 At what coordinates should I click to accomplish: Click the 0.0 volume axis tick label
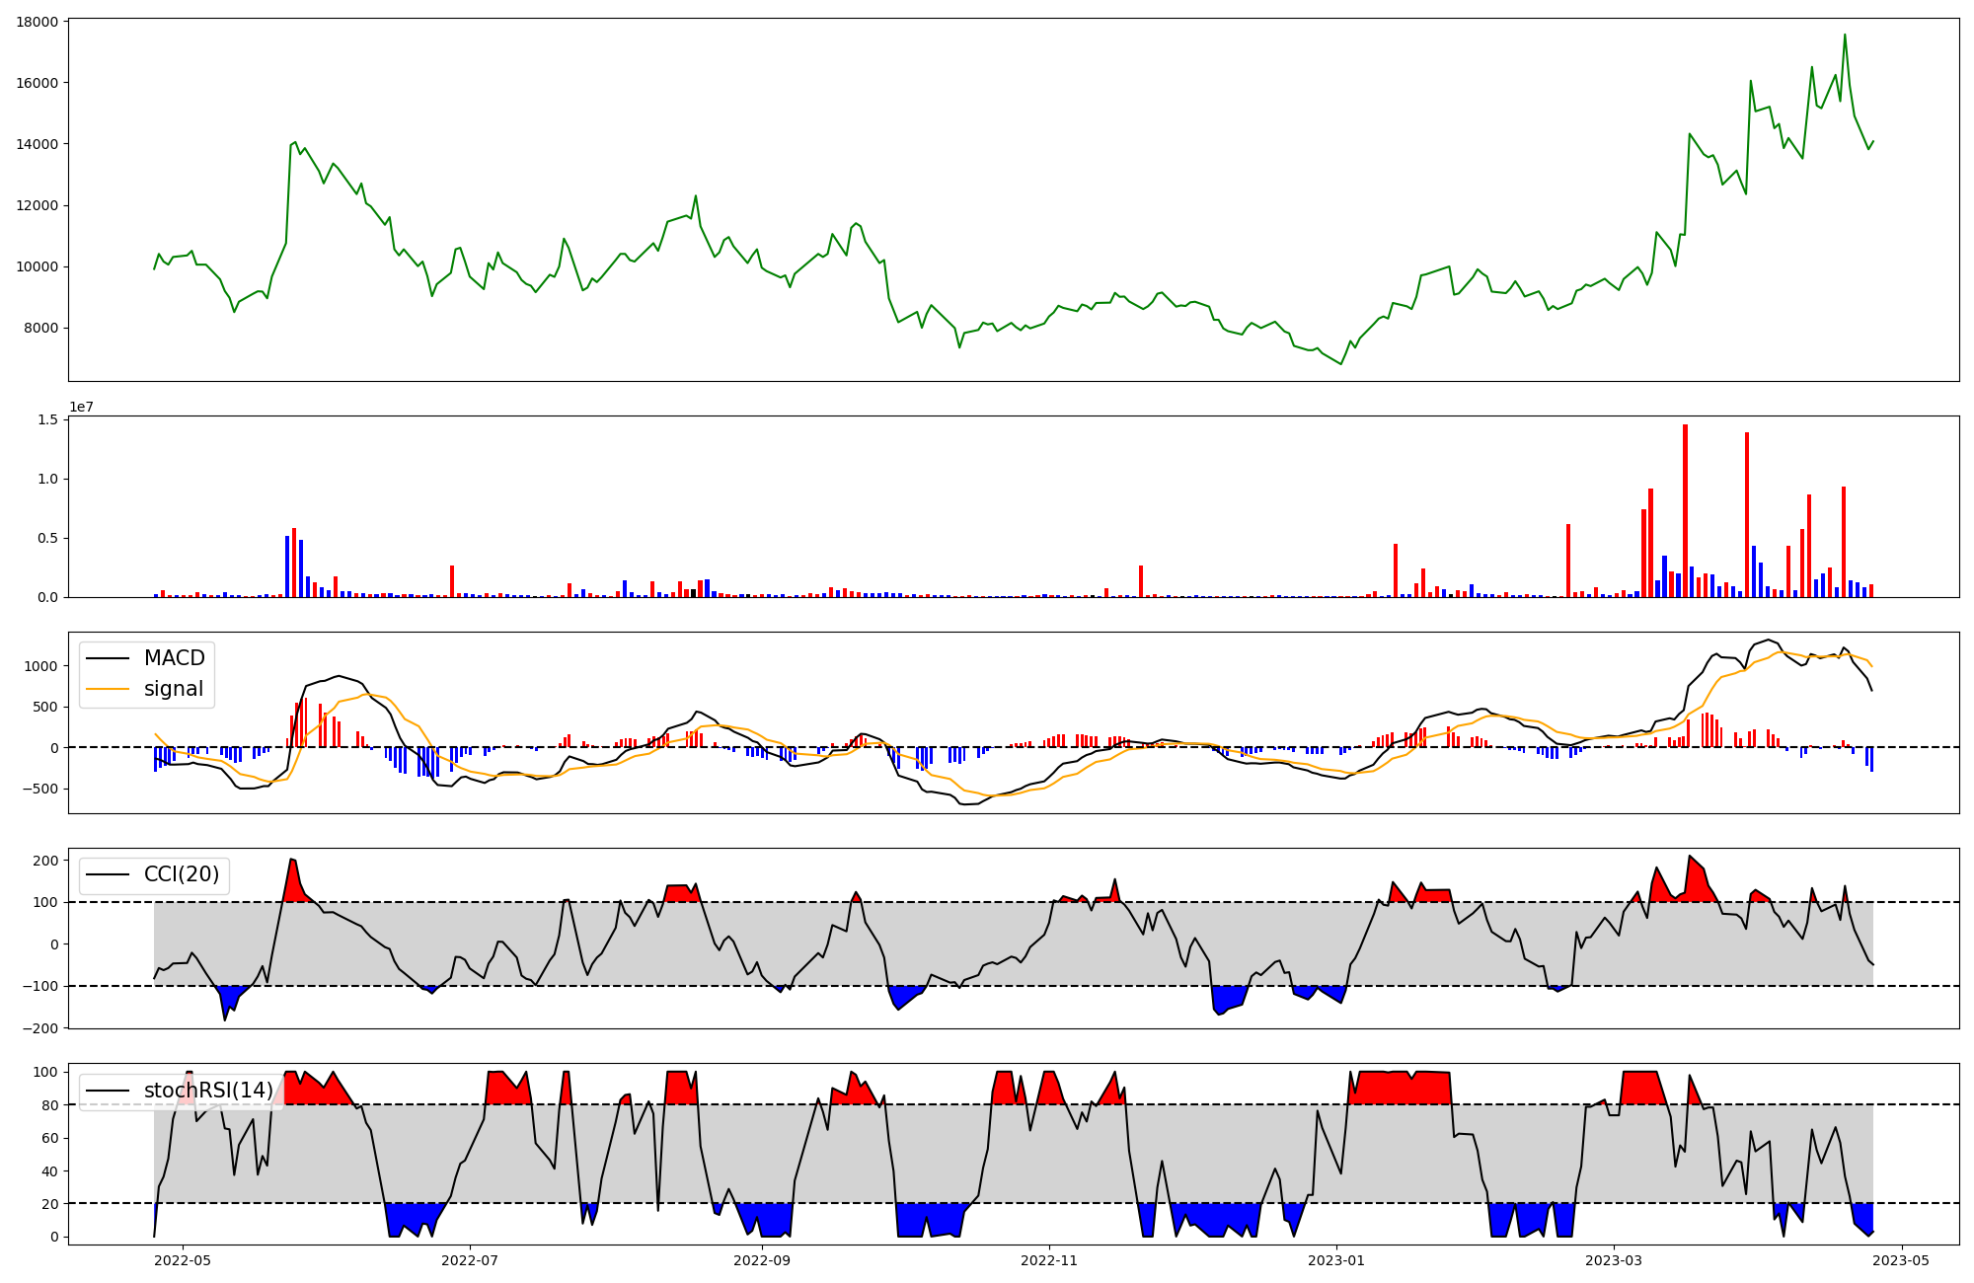click(x=46, y=597)
